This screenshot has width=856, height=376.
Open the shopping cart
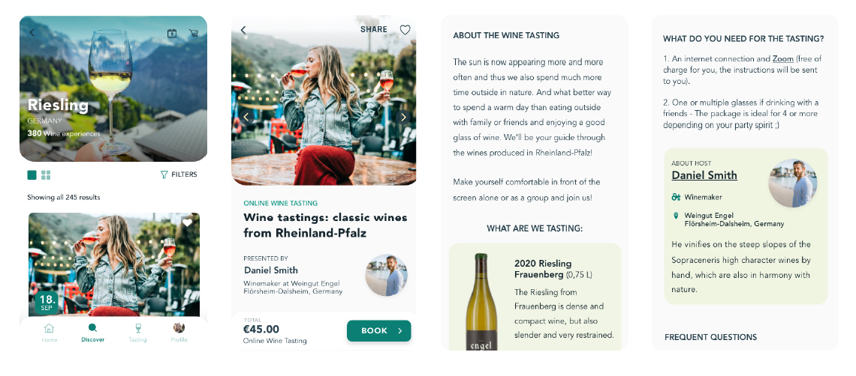(193, 33)
